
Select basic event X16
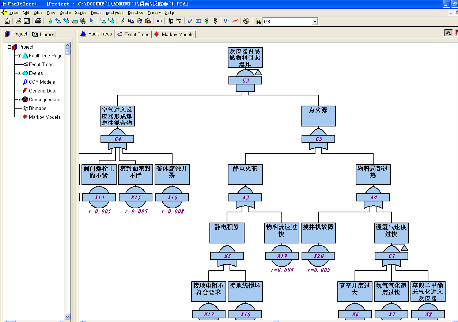coord(172,197)
